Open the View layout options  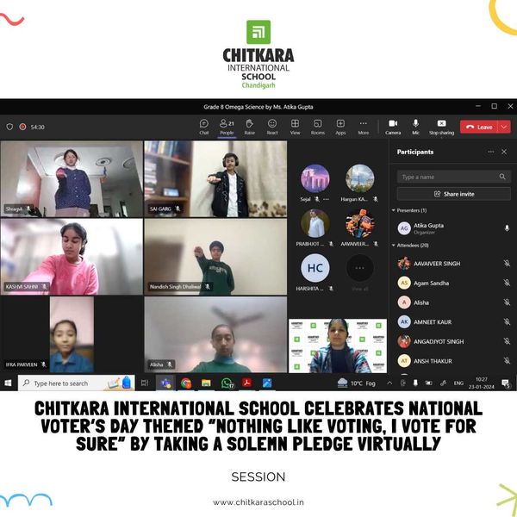295,127
